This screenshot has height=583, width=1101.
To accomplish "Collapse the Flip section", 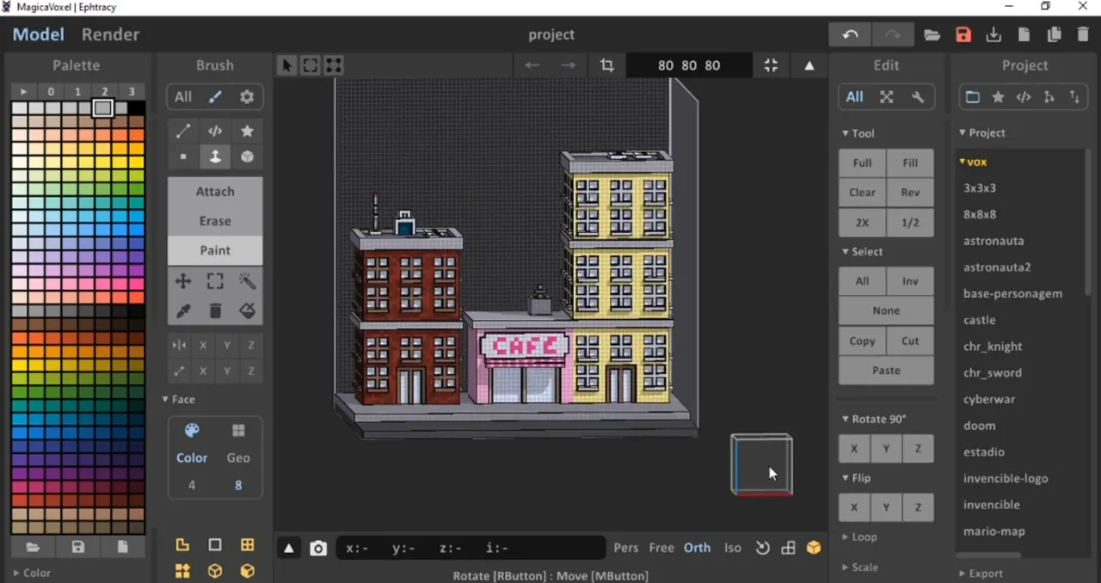I will pos(856,478).
